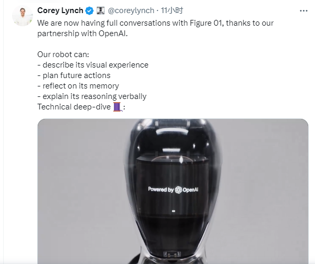
Task: Open the Corey Lynch display name link
Action: tap(60, 10)
